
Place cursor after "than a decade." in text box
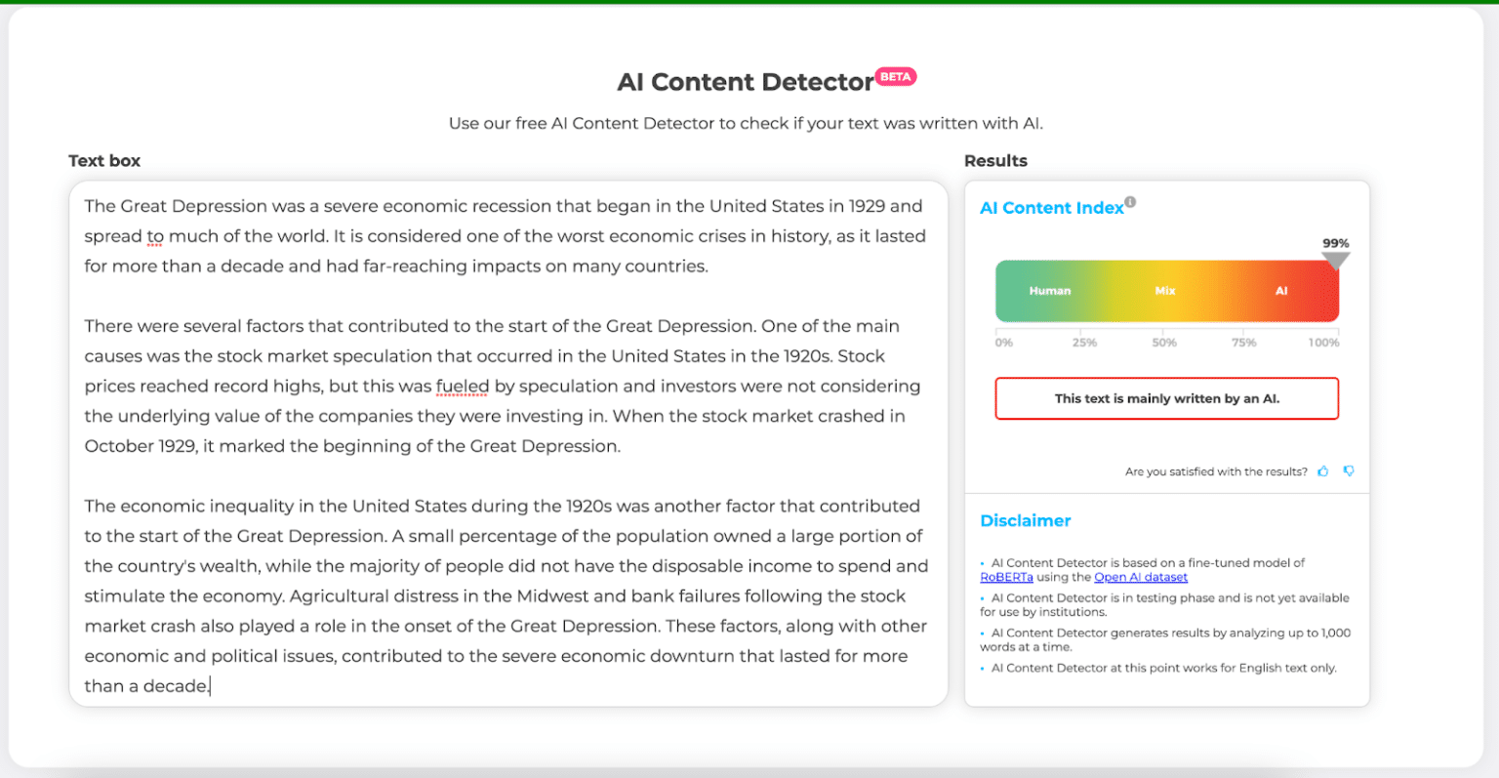(210, 686)
